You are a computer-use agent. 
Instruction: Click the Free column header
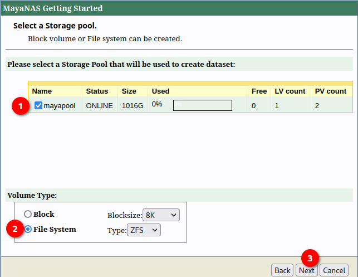(259, 91)
